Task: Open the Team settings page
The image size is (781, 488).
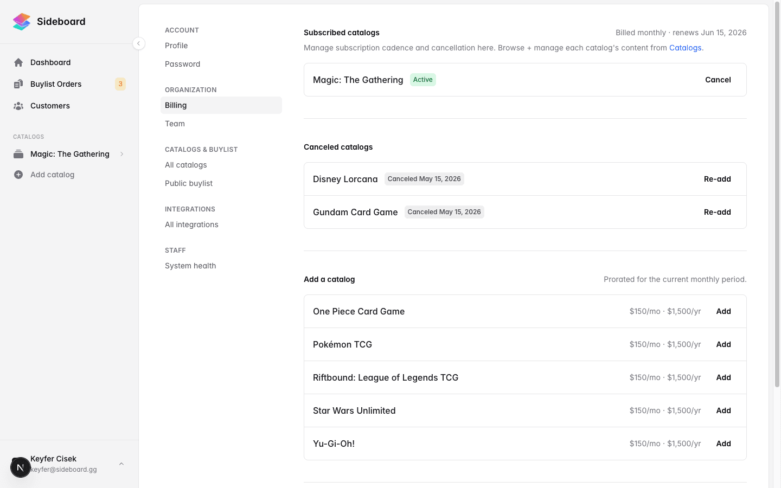Action: pyautogui.click(x=221, y=124)
